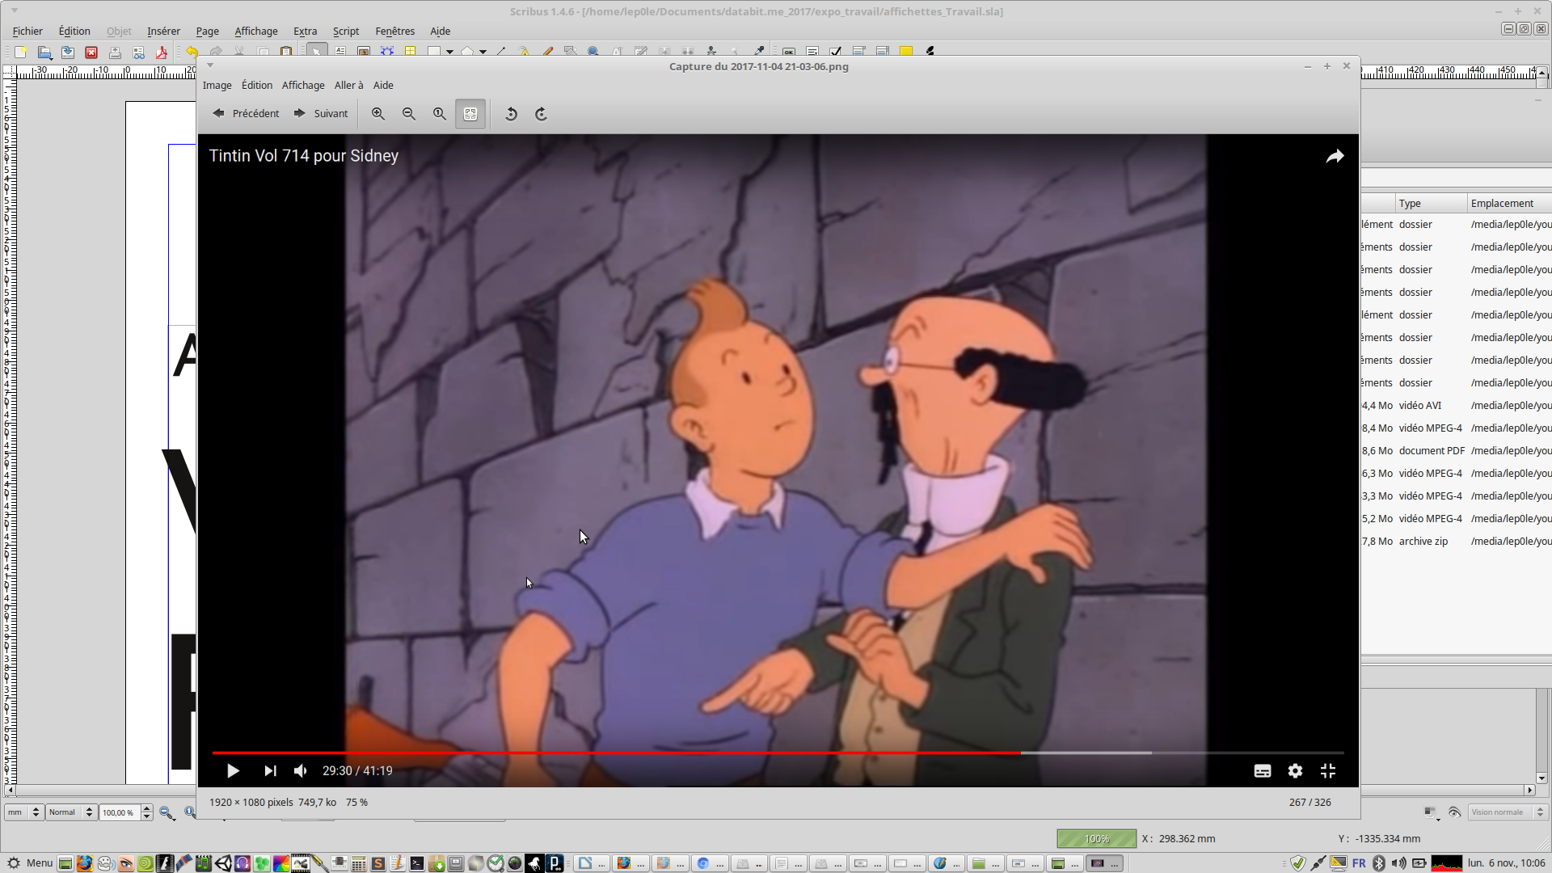The image size is (1552, 873).
Task: Open the mm unit dropdown
Action: click(23, 812)
